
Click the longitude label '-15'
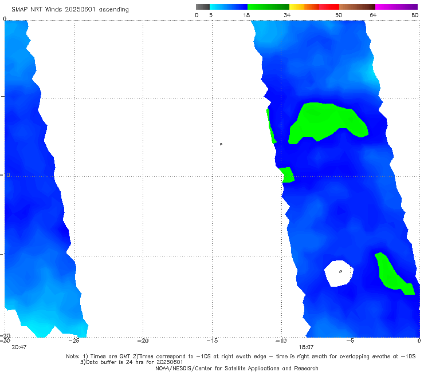click(212, 341)
